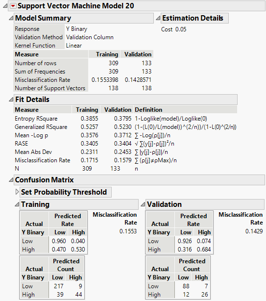This screenshot has width=266, height=301.
Task: Select Mean -Log p validation value 0.3712
Action: [123, 135]
